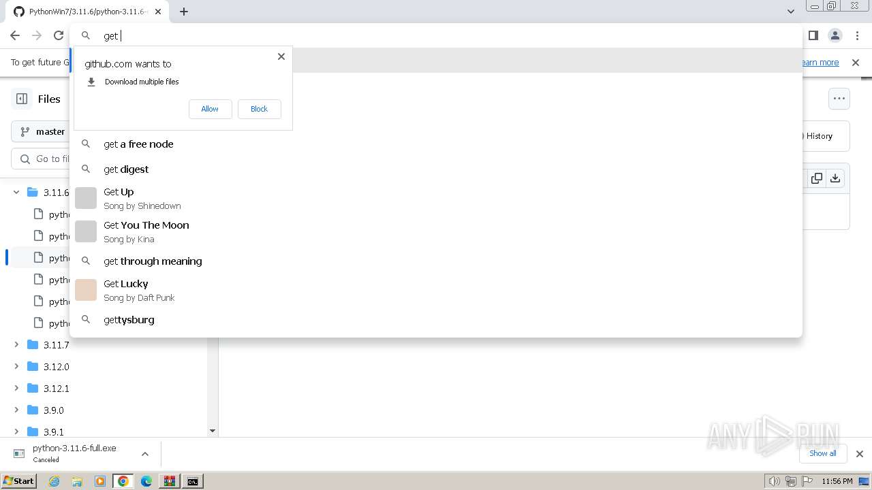This screenshot has width=872, height=490.
Task: Close the download permission popup
Action: pos(281,56)
